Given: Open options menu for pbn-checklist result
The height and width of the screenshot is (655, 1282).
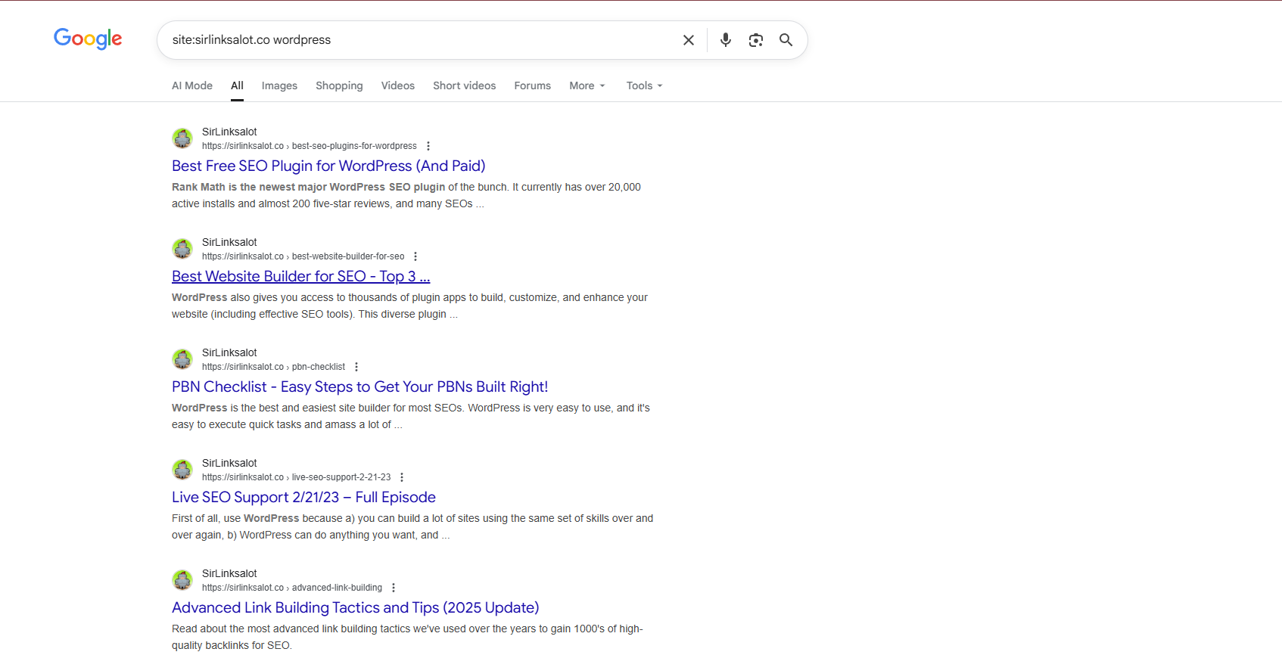Looking at the screenshot, I should pos(356,367).
